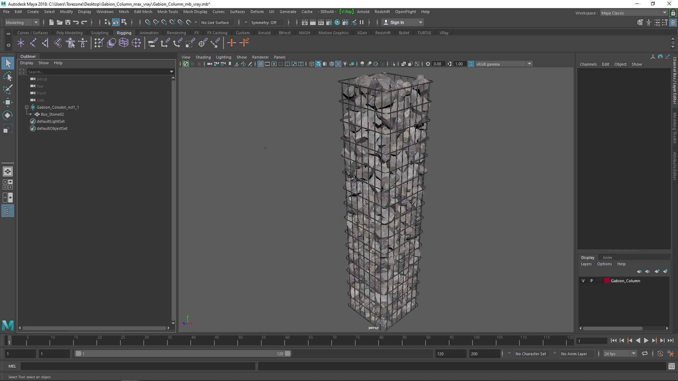Select Box_Stone02 in the Outliner
Image resolution: width=678 pixels, height=381 pixels.
(x=52, y=114)
